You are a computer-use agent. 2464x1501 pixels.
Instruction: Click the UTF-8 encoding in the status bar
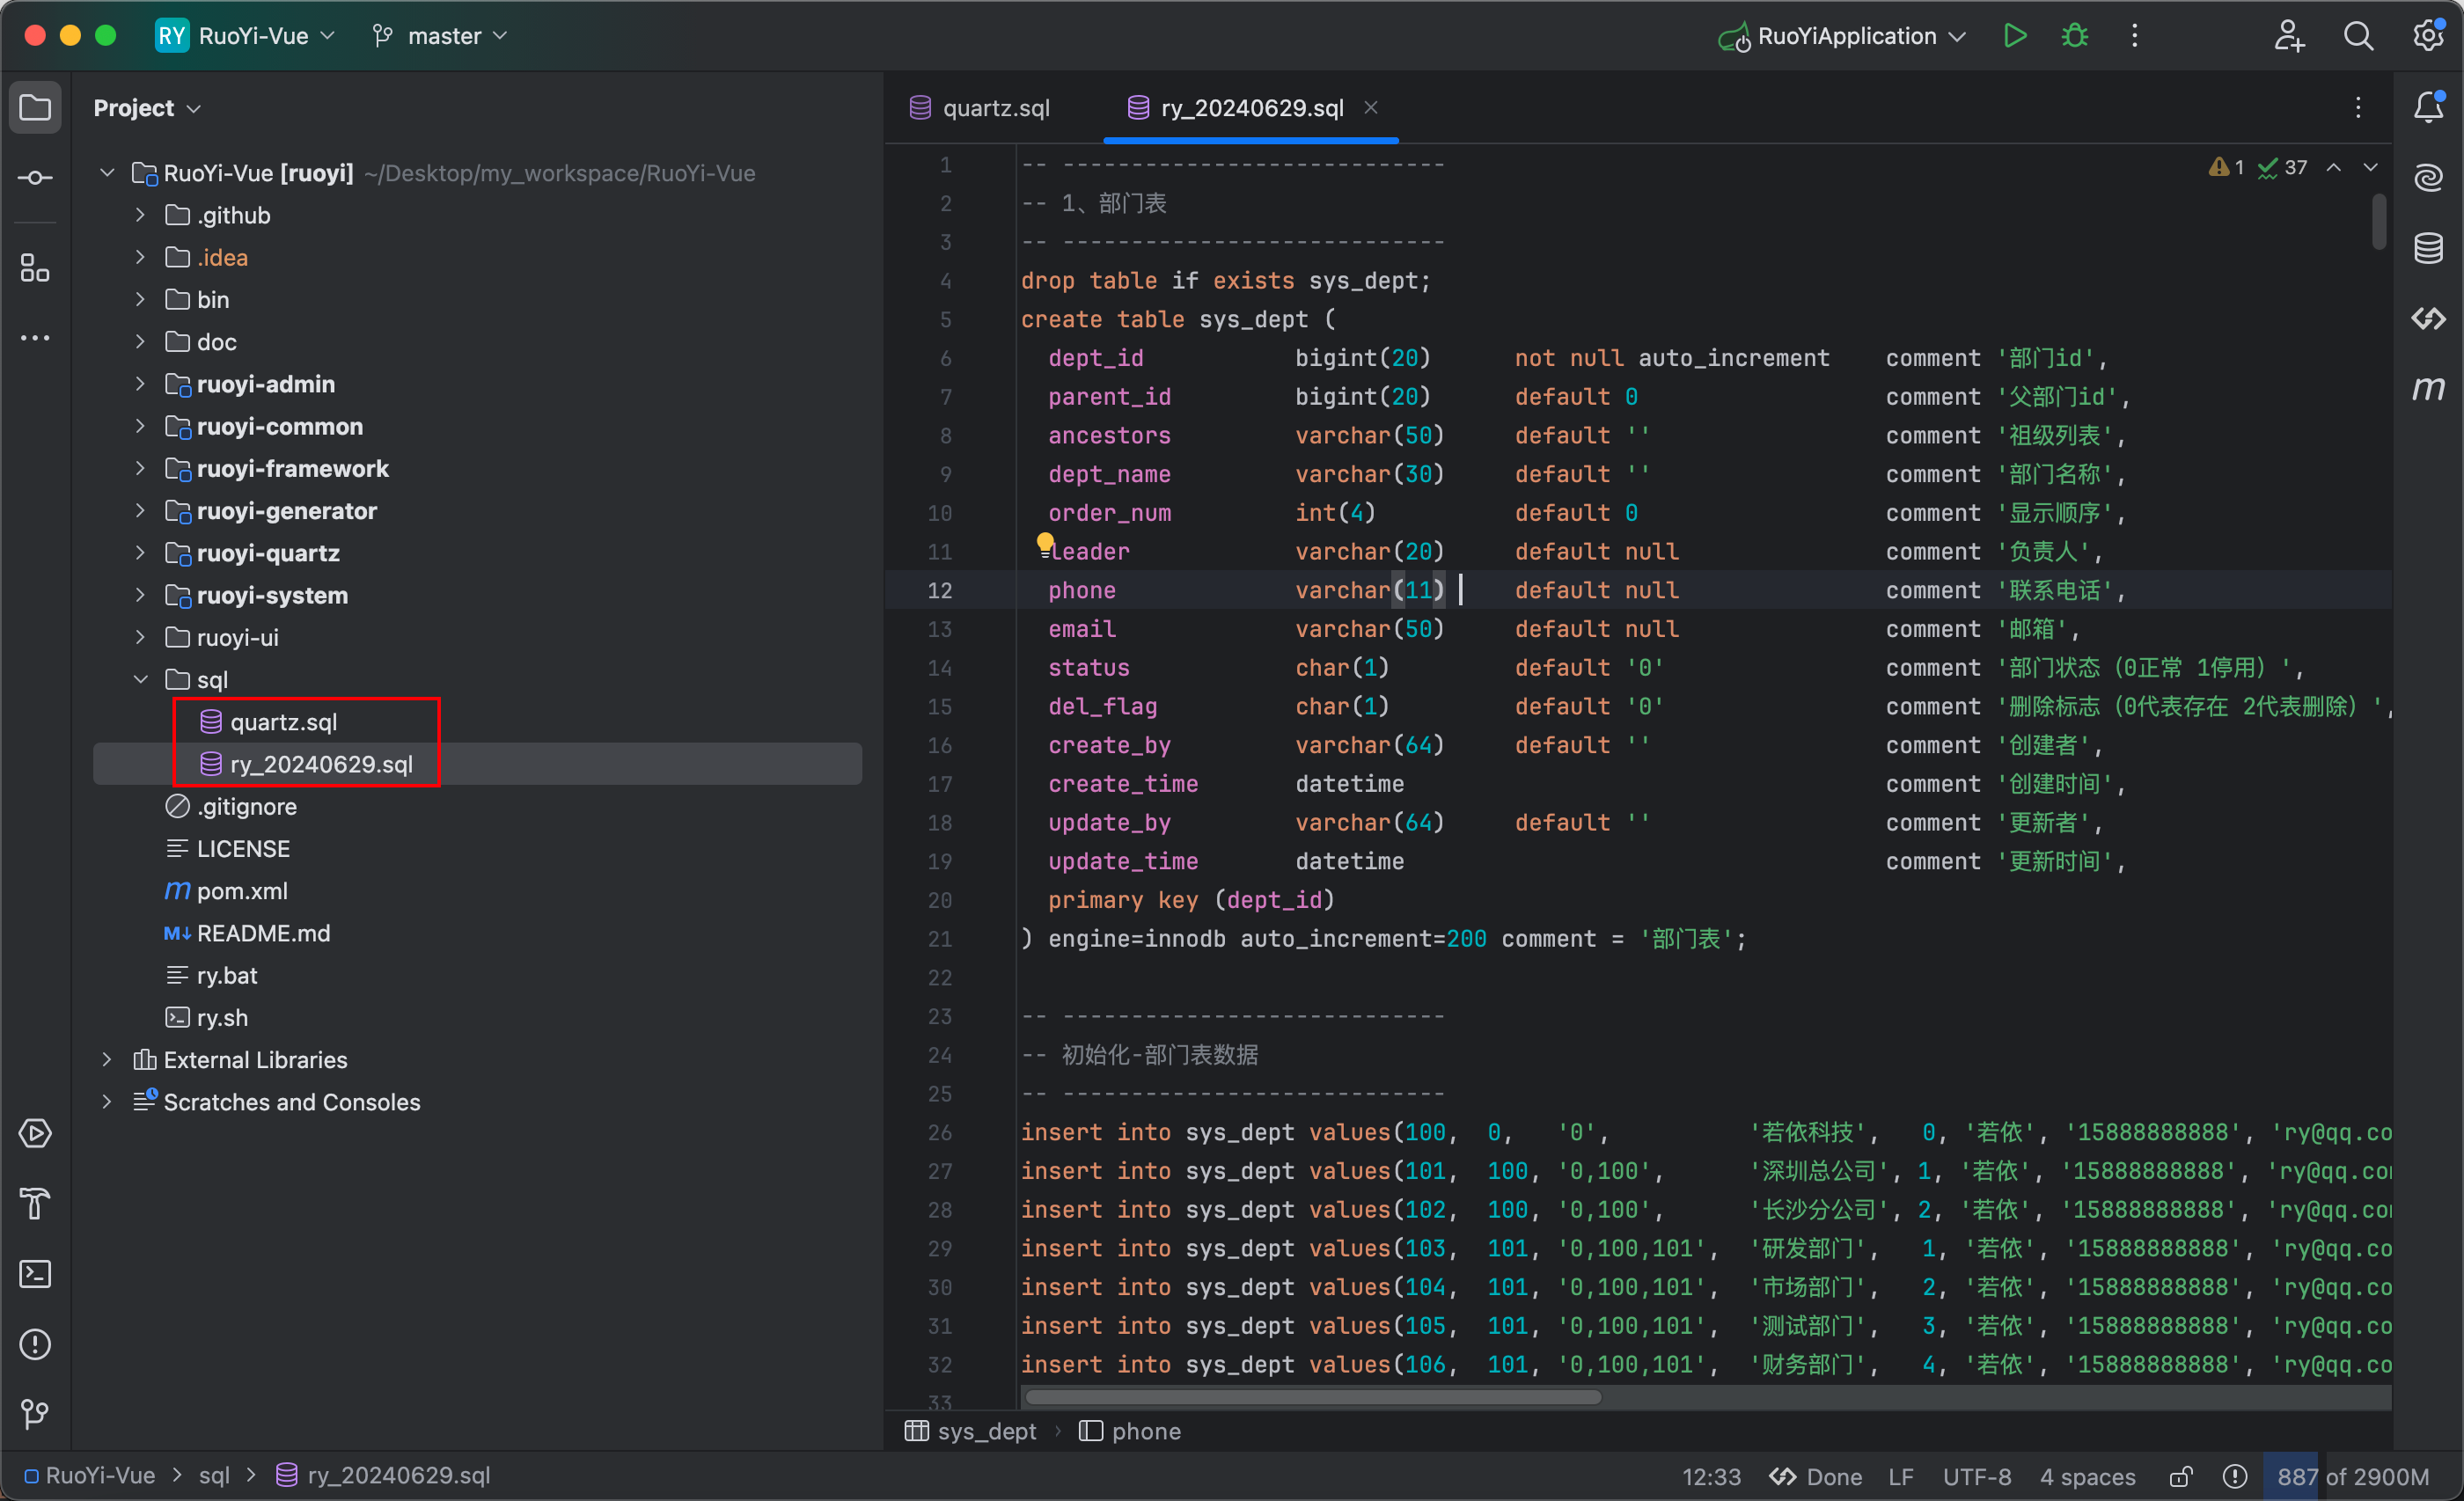(x=1976, y=1476)
